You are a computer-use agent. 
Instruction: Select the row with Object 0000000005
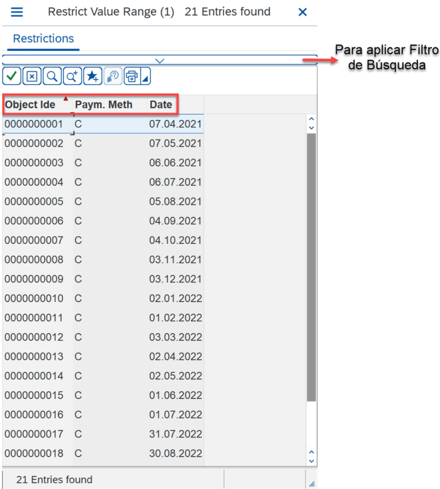[x=34, y=201]
